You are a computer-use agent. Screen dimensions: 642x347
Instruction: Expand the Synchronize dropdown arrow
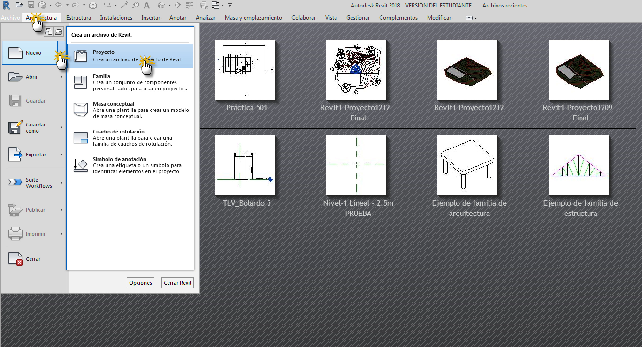click(x=50, y=5)
